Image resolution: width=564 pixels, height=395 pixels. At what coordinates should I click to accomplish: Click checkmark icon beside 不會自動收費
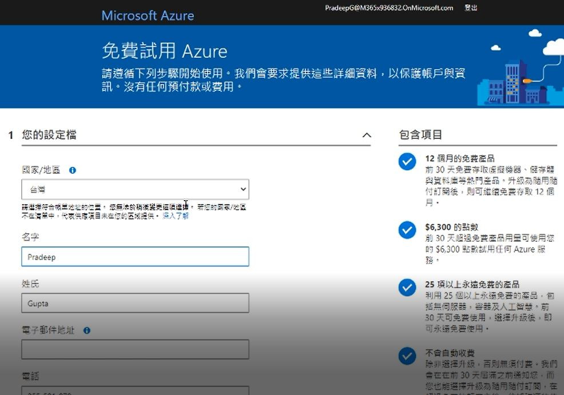[x=407, y=356]
